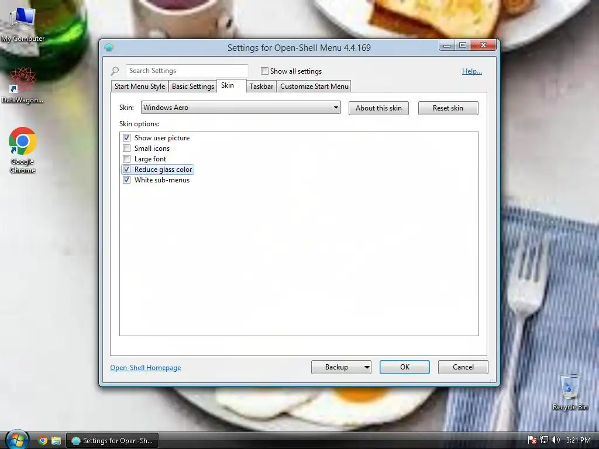The height and width of the screenshot is (449, 599).
Task: Confirm settings with OK
Action: [405, 367]
